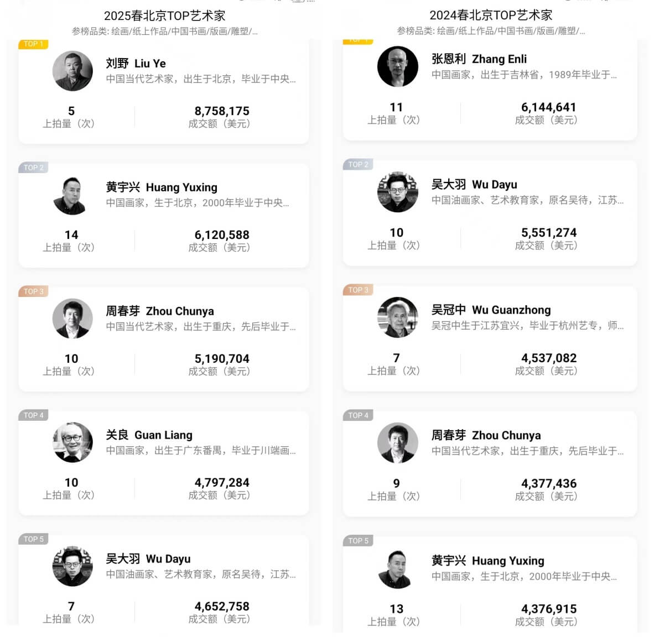659x637 pixels.
Task: Expand the 参榜品类 line under the 2025 heading
Action: point(164,32)
